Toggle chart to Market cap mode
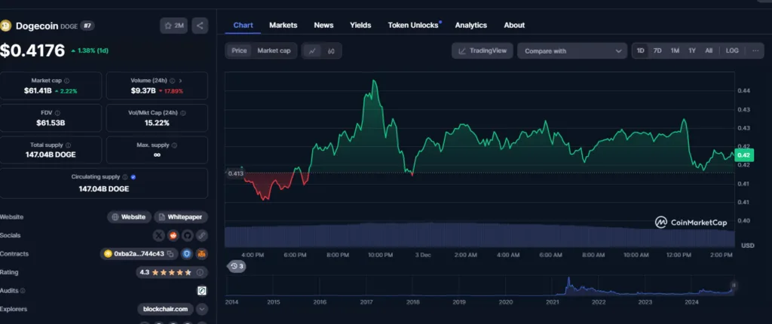772x324 pixels. coord(274,50)
